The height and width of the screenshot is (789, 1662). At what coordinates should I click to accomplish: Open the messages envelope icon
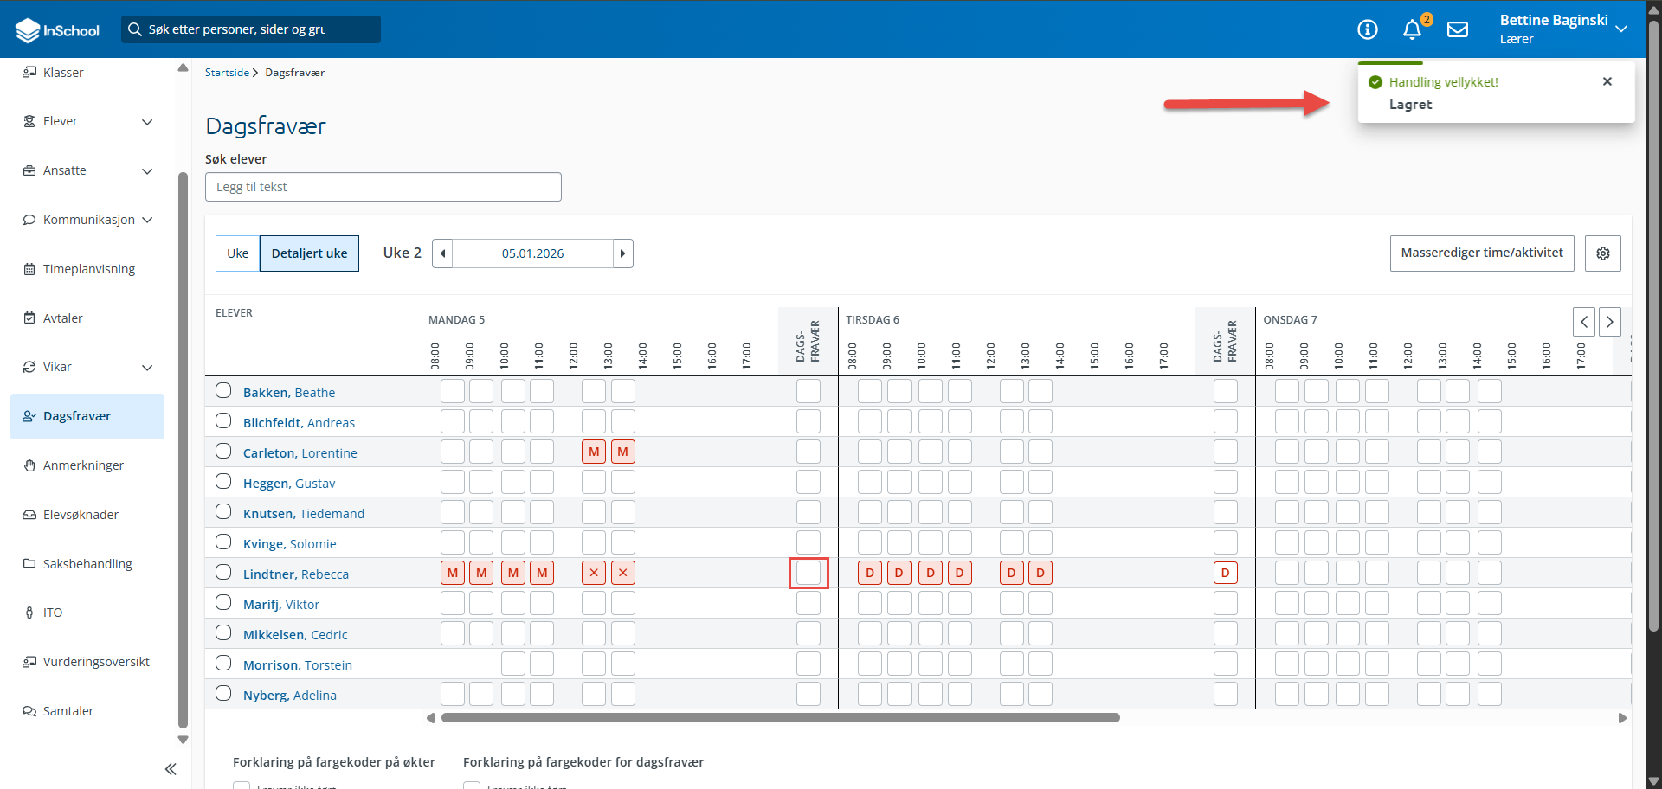pos(1458,29)
